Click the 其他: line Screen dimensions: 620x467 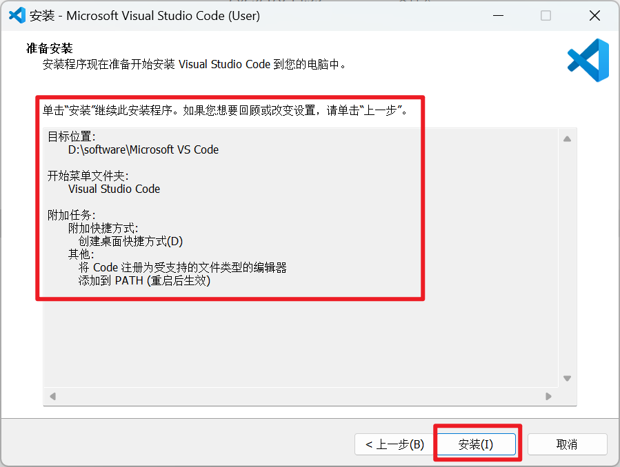coord(81,254)
